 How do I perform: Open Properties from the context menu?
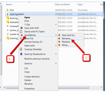pos(29,88)
